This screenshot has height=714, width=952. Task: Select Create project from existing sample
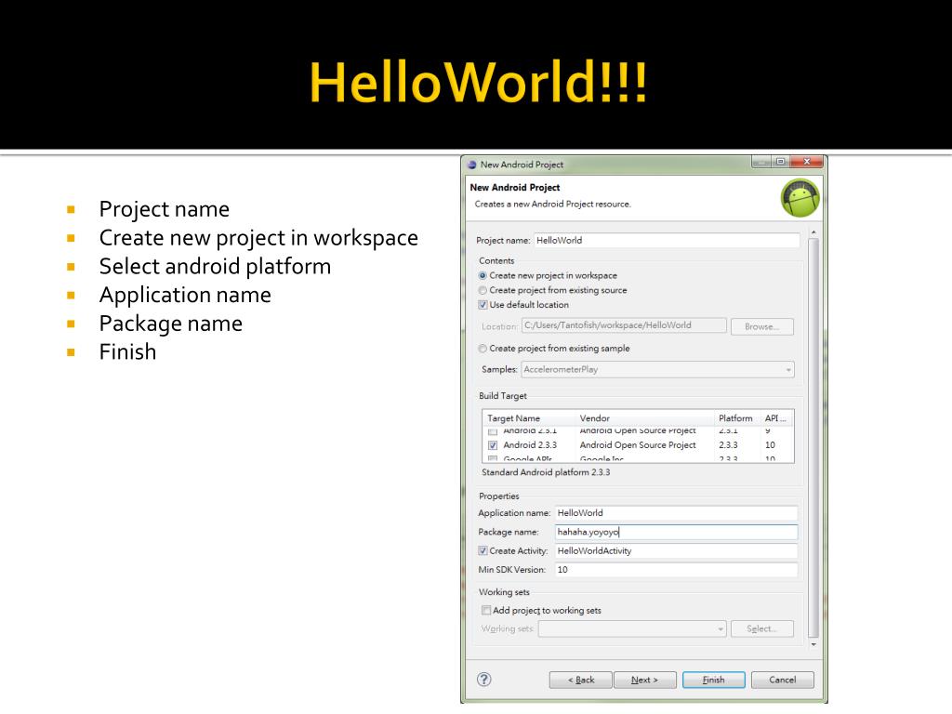pyautogui.click(x=483, y=349)
